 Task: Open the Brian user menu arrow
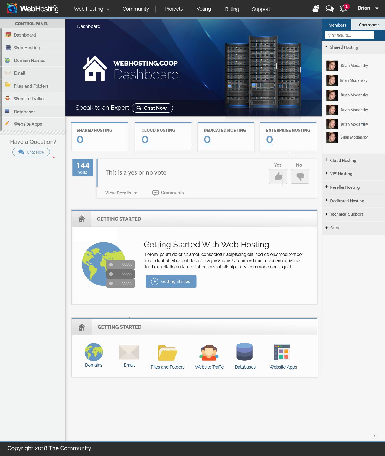[x=377, y=8]
